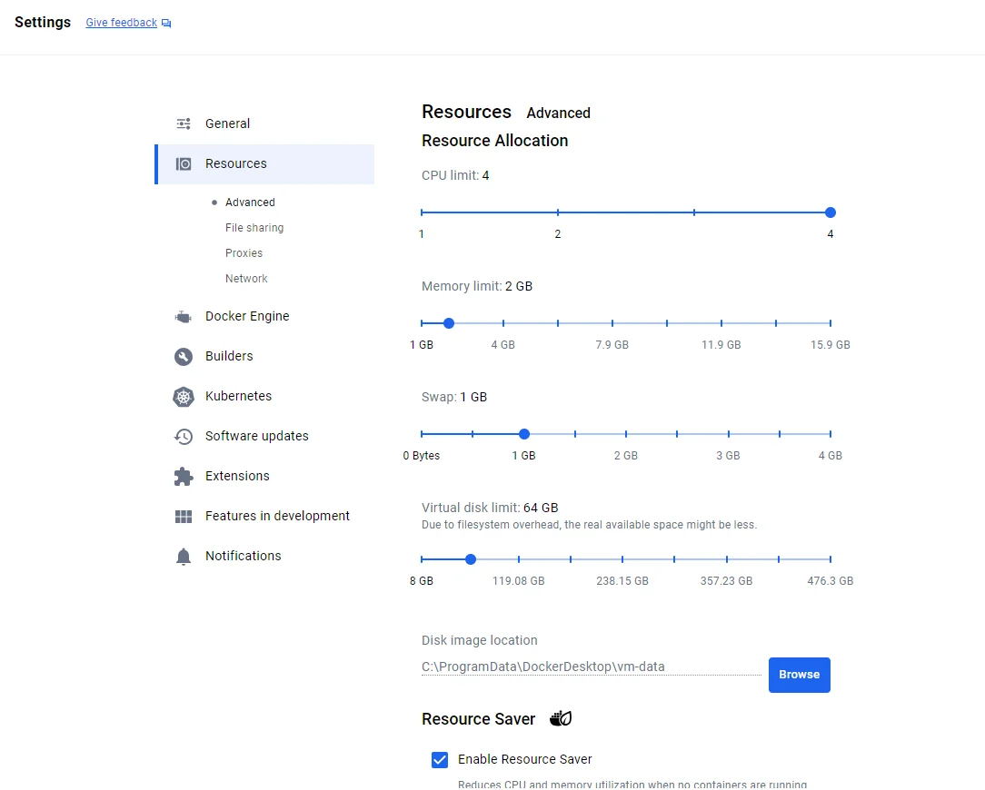The image size is (985, 790).
Task: Open the File sharing settings
Action: 254,227
